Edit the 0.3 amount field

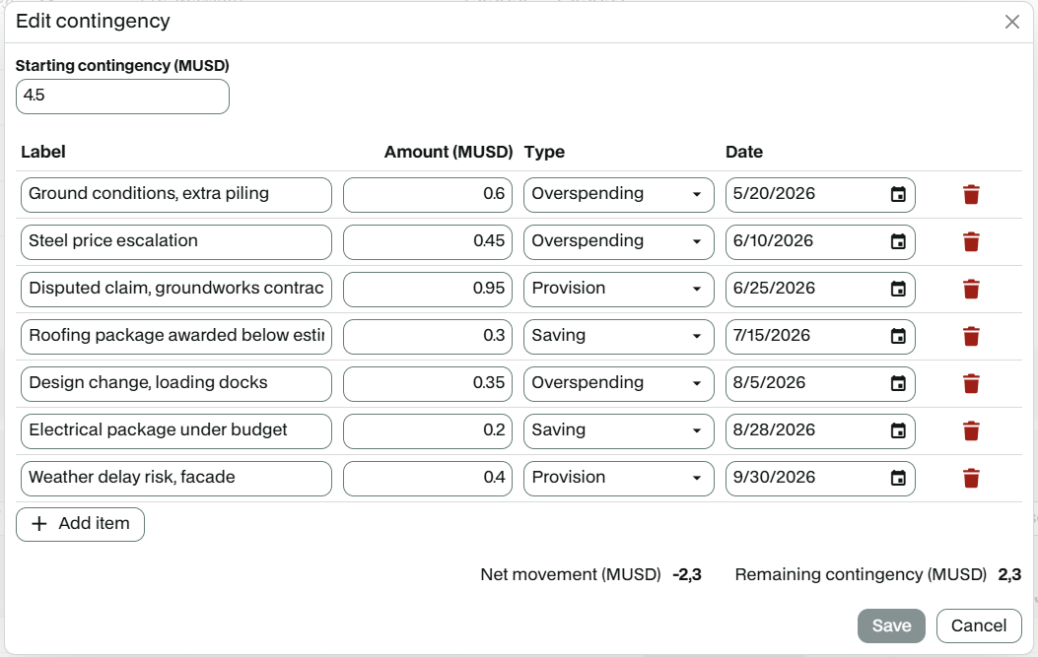(x=428, y=337)
